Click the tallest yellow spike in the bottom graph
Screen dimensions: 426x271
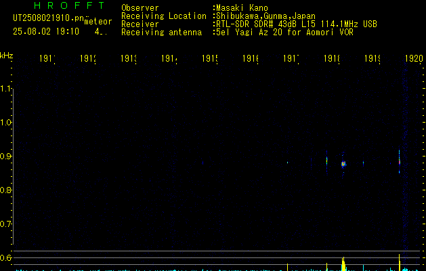pos(400,262)
